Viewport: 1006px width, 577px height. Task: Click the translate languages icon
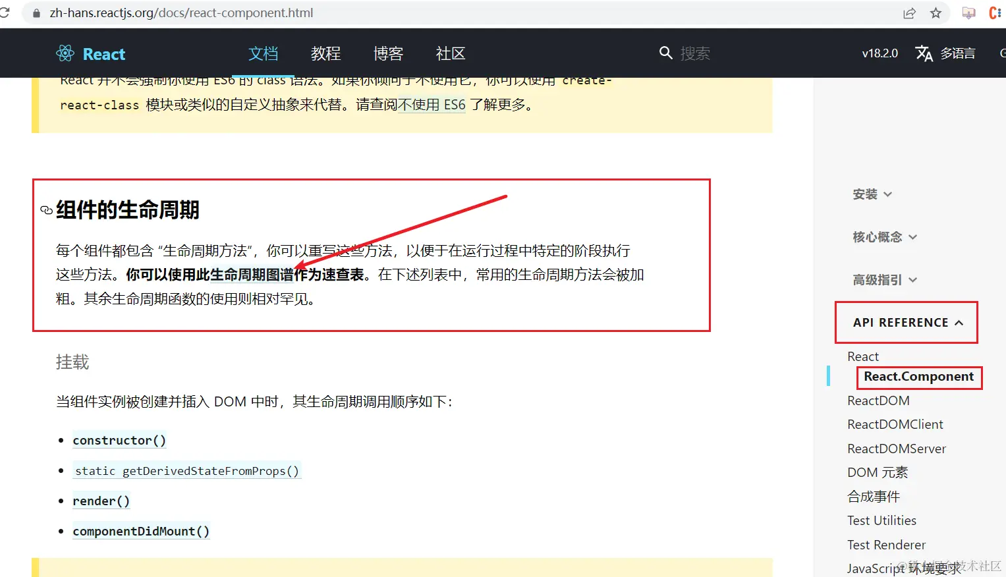(924, 53)
